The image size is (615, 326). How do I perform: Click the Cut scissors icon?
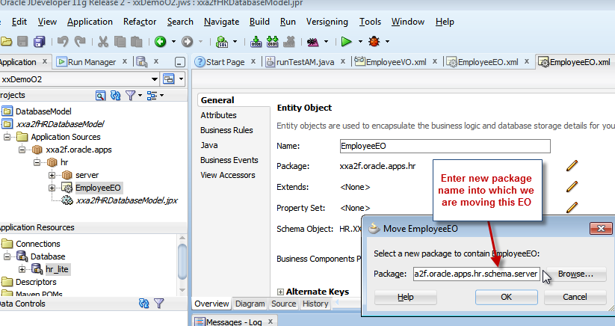pyautogui.click(x=103, y=41)
